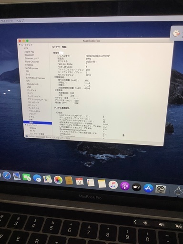183x244 pixels.
Task: Open the Podcasts app
Action: (x=125, y=186)
